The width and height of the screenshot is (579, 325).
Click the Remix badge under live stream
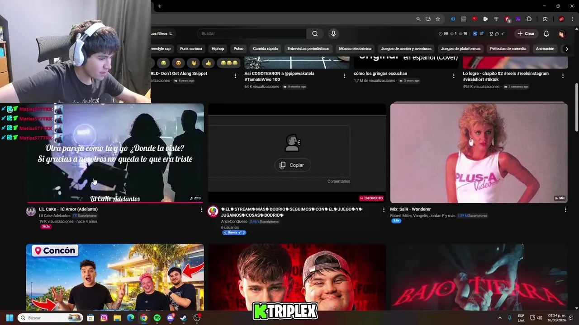point(234,232)
